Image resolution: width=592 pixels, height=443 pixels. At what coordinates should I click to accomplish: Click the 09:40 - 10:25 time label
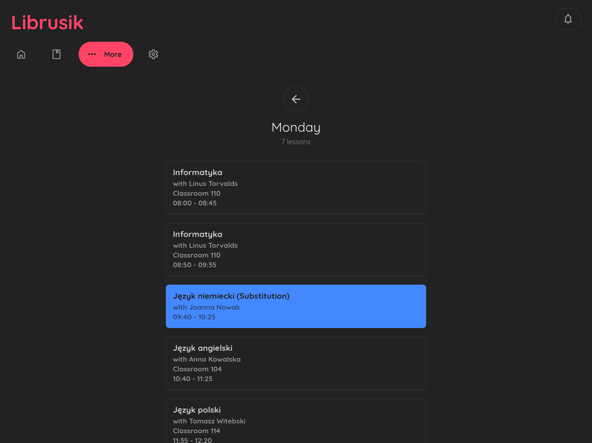194,317
